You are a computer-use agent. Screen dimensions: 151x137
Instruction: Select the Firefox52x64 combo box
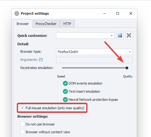(94, 52)
